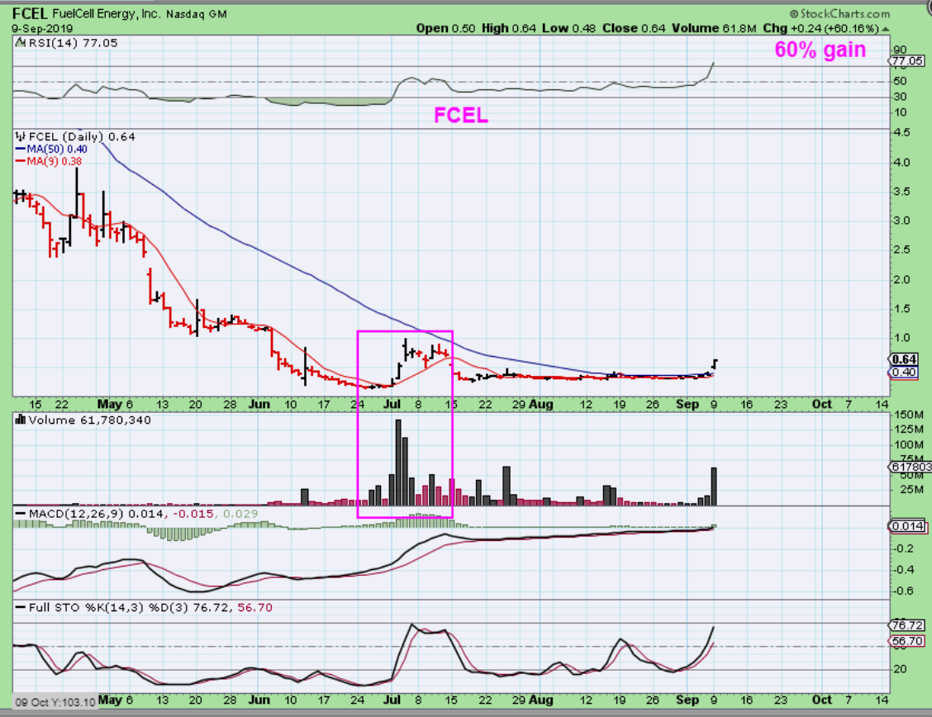932x717 pixels.
Task: Click the 0.014 MACD value tag on axis
Action: [906, 526]
